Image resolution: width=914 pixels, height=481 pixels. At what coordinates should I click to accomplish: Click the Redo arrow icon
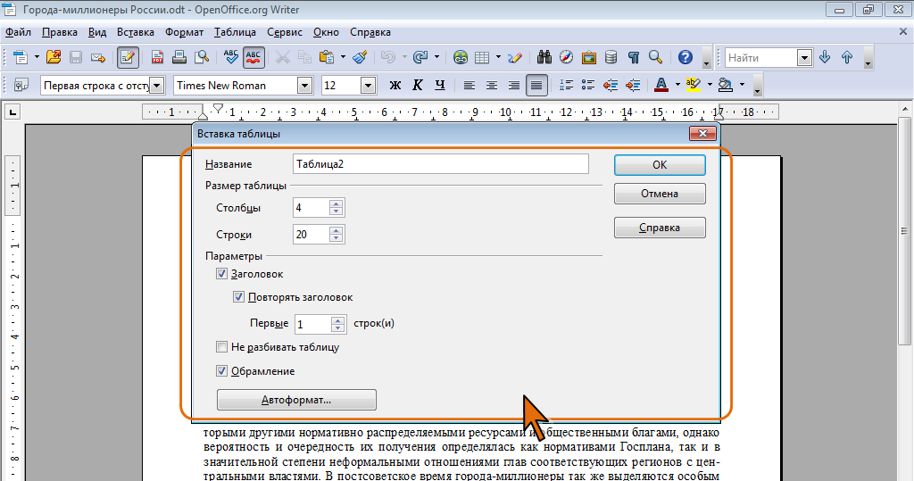click(x=420, y=57)
